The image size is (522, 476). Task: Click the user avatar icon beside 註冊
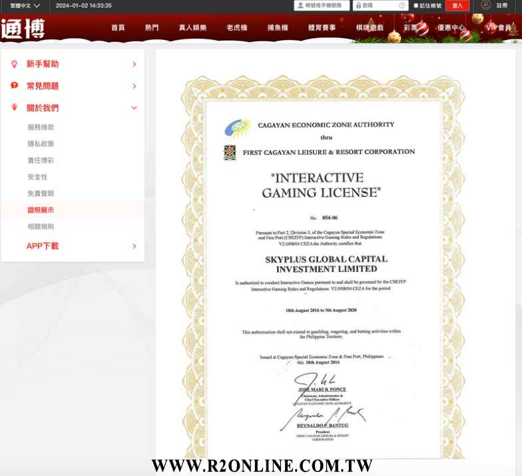(x=486, y=5)
